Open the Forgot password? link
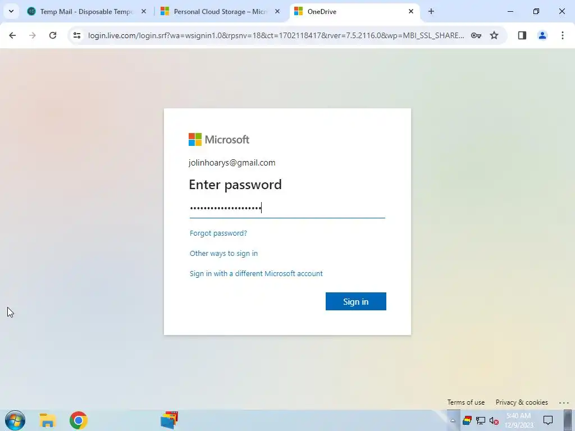This screenshot has height=431, width=575. (218, 233)
